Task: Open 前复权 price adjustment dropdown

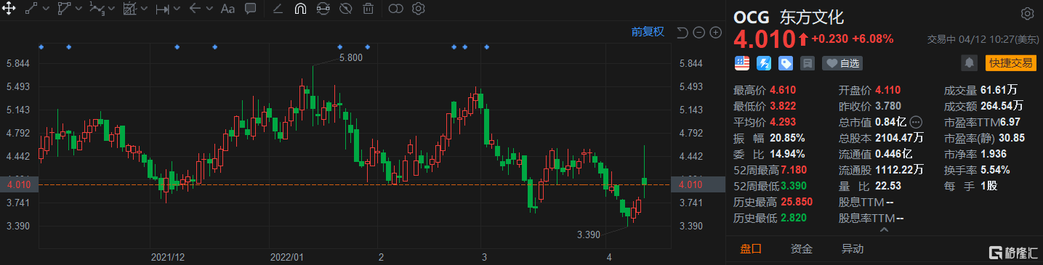Action: (648, 32)
